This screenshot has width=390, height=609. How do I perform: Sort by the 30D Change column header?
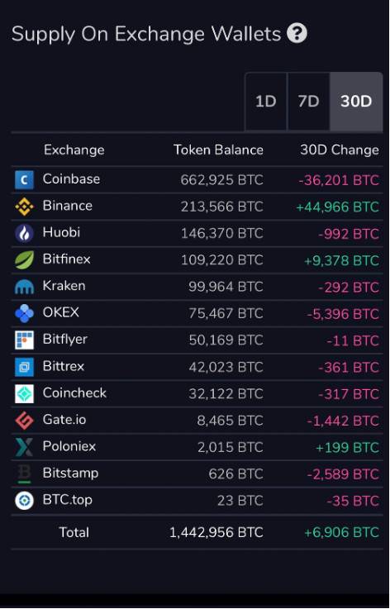[x=340, y=150]
